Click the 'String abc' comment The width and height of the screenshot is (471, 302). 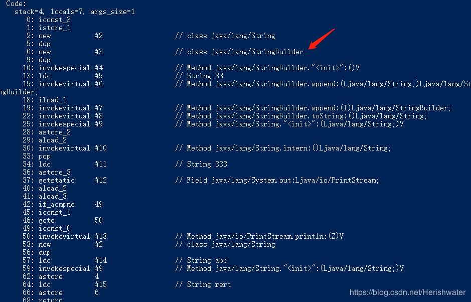201,260
